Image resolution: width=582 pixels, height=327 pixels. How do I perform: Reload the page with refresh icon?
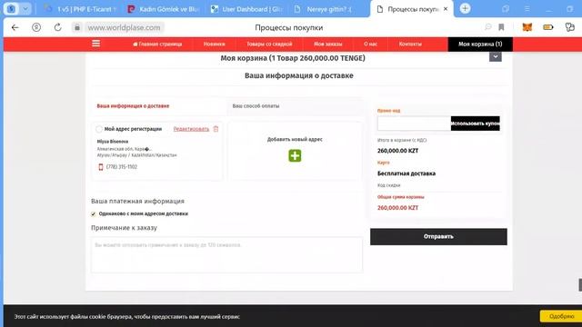click(57, 27)
